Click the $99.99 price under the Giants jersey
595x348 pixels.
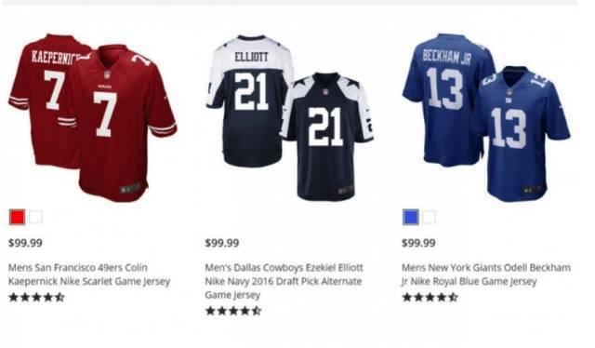(418, 243)
